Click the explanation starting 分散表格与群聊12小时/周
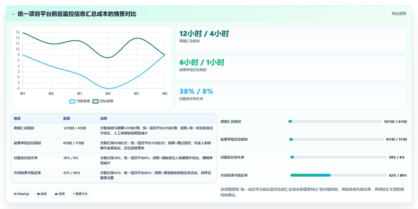This screenshot has width=418, height=209. (157, 130)
